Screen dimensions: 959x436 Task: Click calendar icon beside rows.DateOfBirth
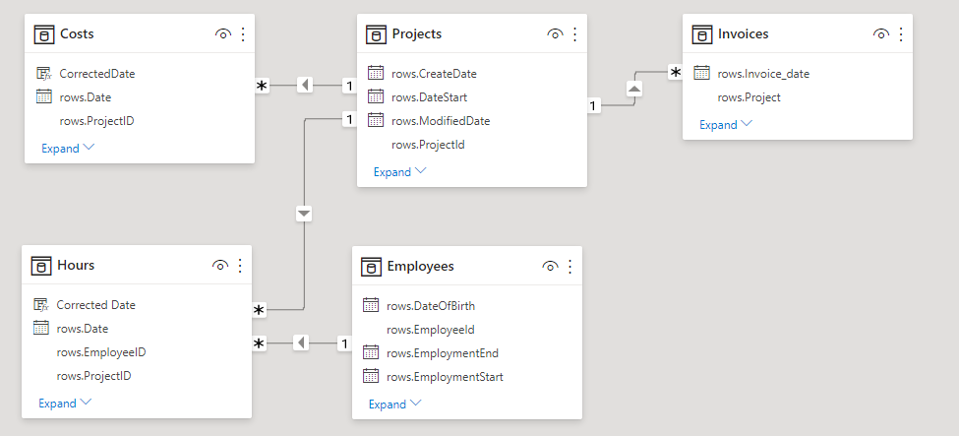click(x=371, y=305)
